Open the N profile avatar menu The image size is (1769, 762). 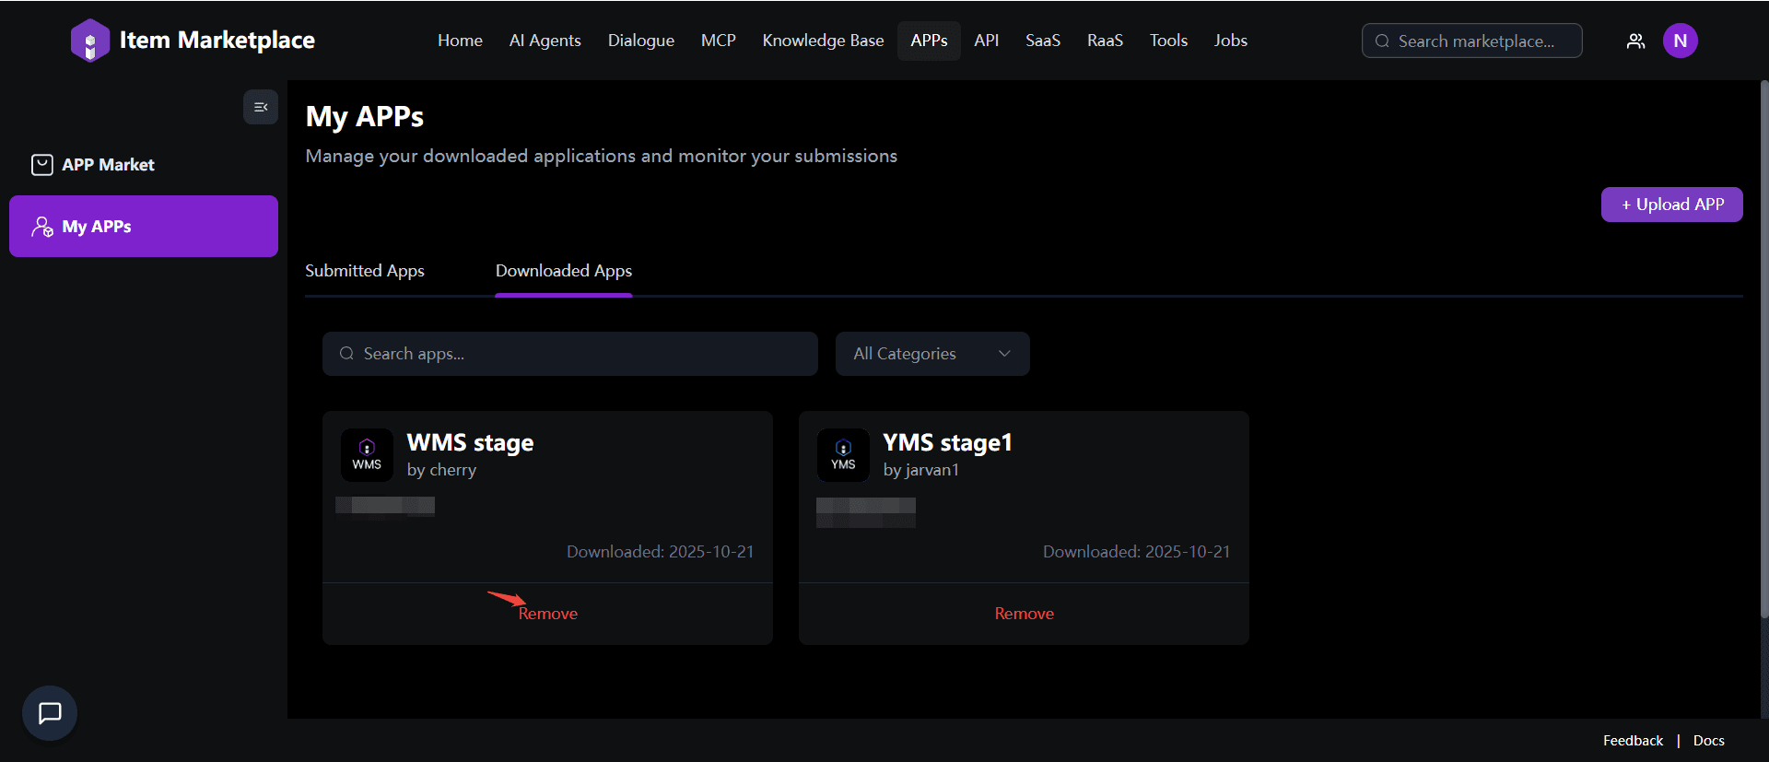click(1680, 41)
